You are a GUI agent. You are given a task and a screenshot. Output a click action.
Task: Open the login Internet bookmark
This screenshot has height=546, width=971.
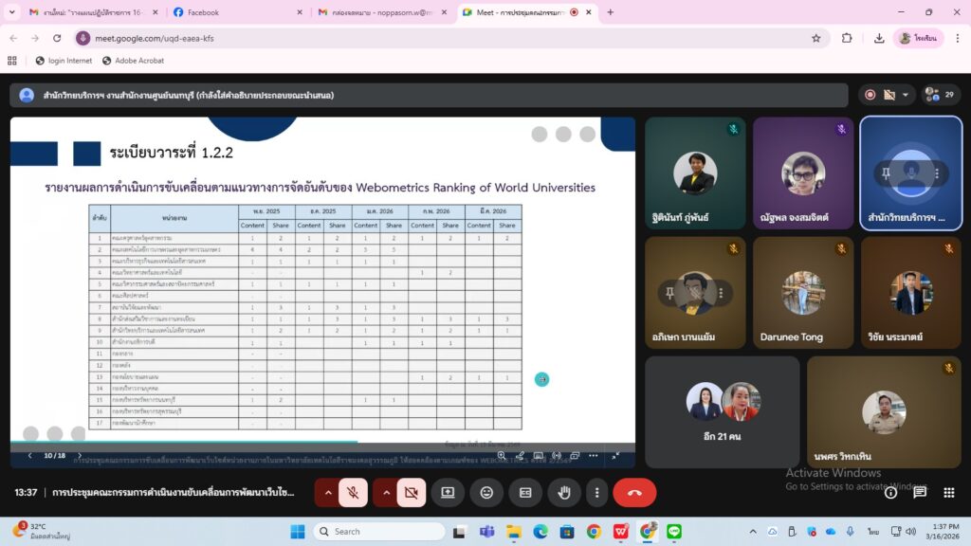(64, 61)
